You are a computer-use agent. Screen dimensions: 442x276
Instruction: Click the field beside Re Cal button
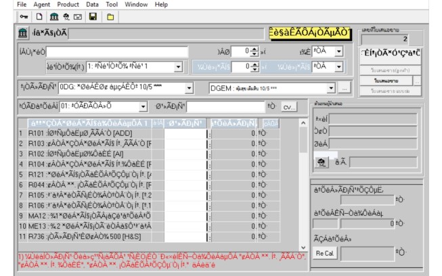click(x=368, y=254)
